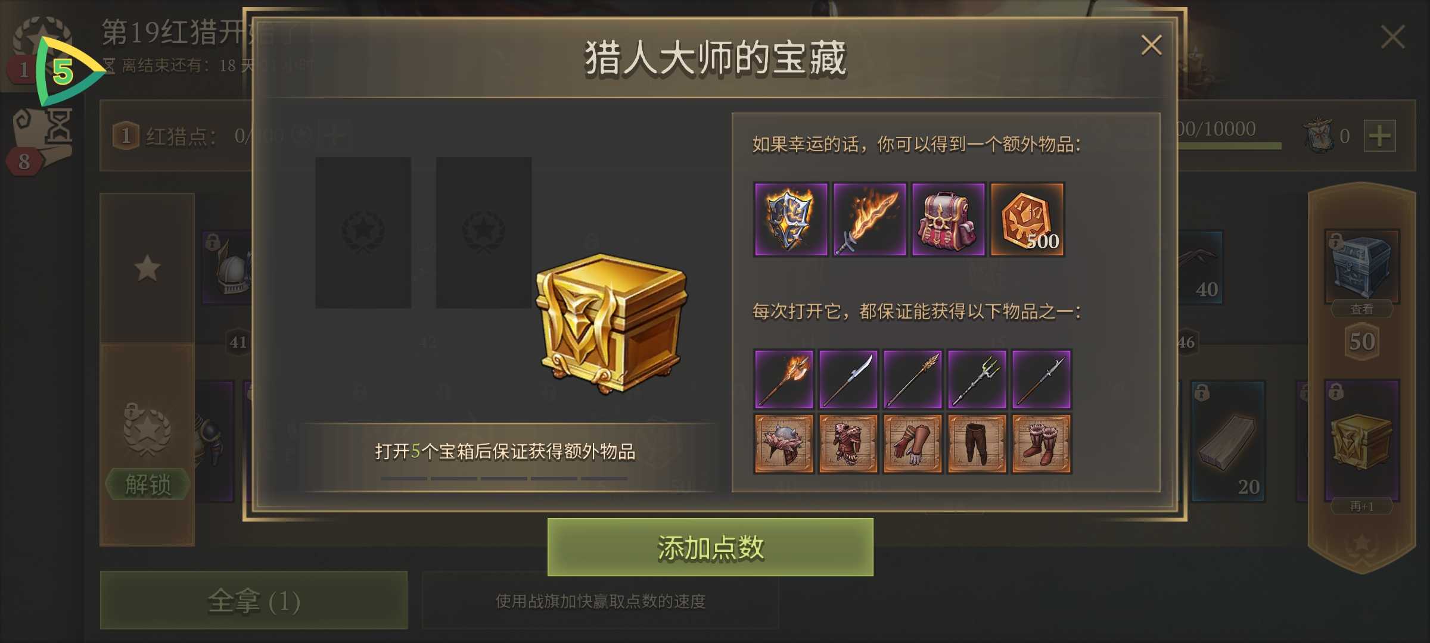The width and height of the screenshot is (1430, 643).
Task: Select the red chest armor icon
Action: (x=848, y=444)
